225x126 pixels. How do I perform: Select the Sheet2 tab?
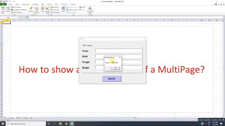click(x=18, y=118)
